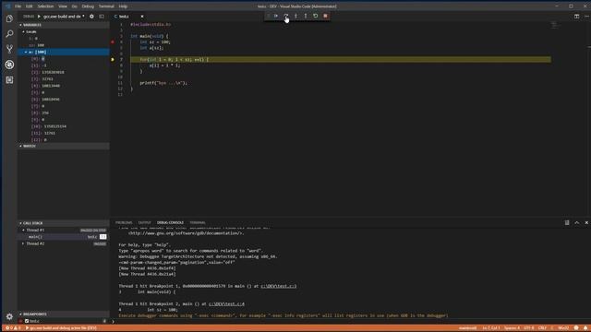Viewport: 591px width, 332px height.
Task: Click Ln, Col cursor position in status bar
Action: point(491,328)
